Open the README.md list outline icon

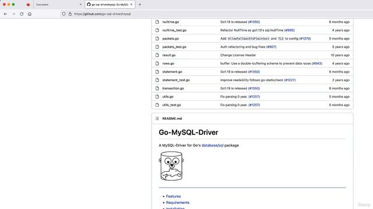[157, 118]
